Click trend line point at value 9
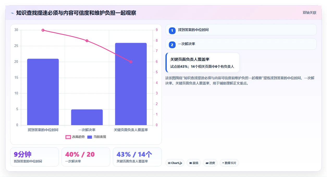Image resolution: width=327 pixels, height=177 pixels. pyautogui.click(x=43, y=30)
